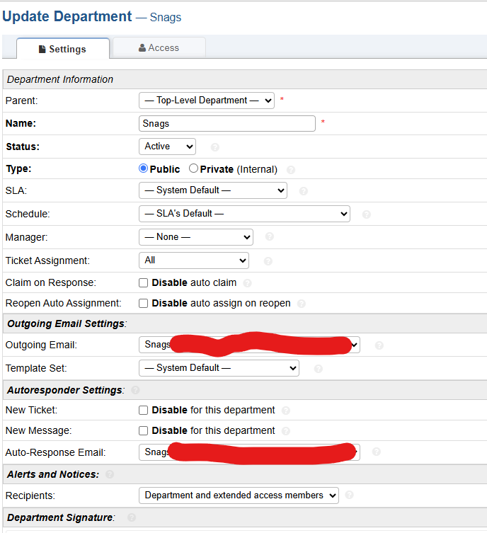The image size is (487, 533).
Task: Open the Schedule dropdown
Action: point(244,214)
